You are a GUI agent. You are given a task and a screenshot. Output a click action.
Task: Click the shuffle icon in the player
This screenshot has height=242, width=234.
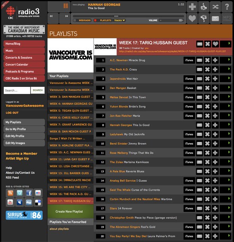coord(215,7)
